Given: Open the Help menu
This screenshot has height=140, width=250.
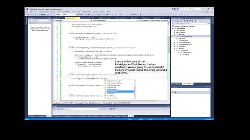Looking at the screenshot, I should (109, 12).
